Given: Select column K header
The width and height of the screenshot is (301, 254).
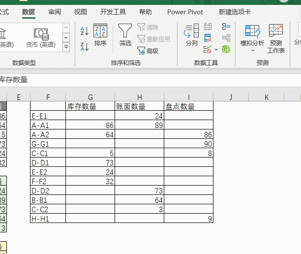Looking at the screenshot, I should tap(266, 97).
